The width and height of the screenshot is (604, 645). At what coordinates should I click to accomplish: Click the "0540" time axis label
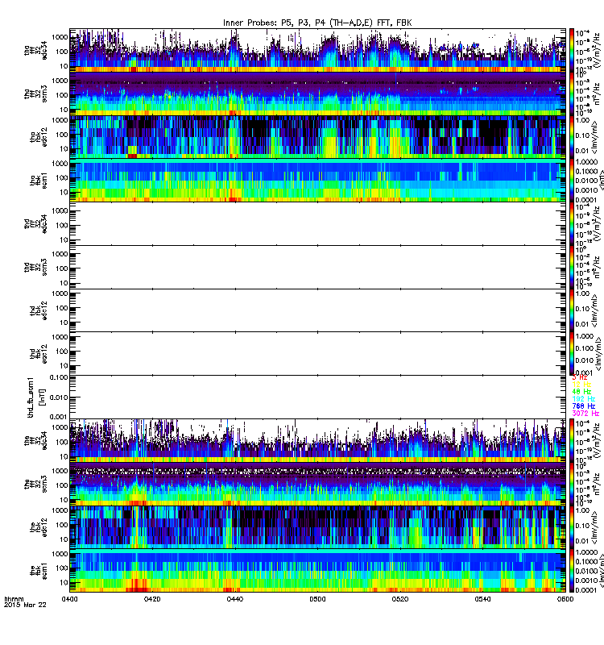[482, 599]
